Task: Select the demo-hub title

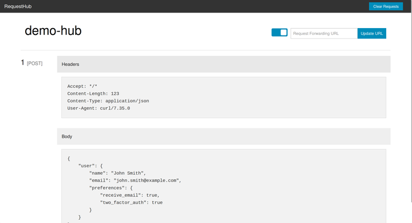Action: click(x=53, y=30)
